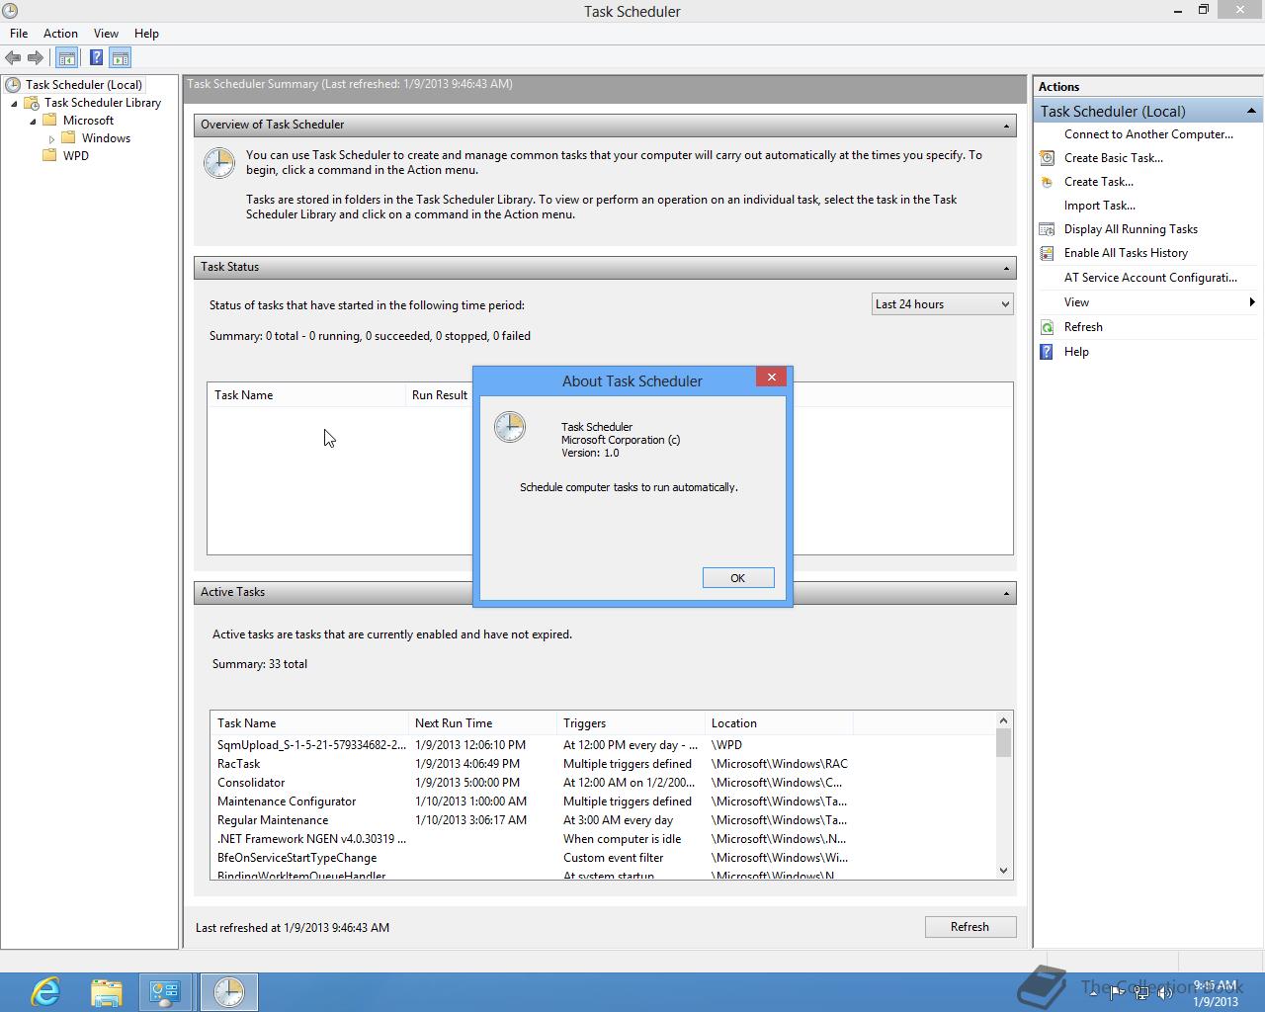1265x1012 pixels.
Task: Click the Task Scheduler (Local) clock icon
Action: tap(13, 85)
